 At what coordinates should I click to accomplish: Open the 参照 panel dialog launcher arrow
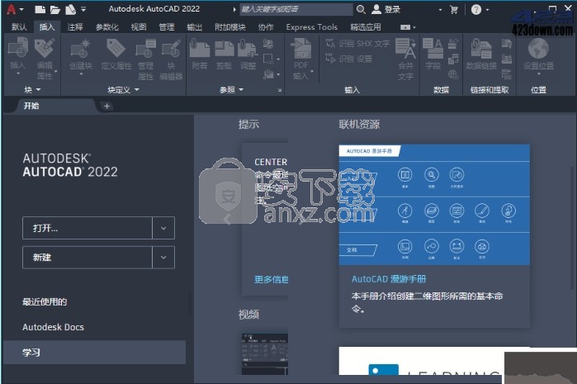pos(280,90)
